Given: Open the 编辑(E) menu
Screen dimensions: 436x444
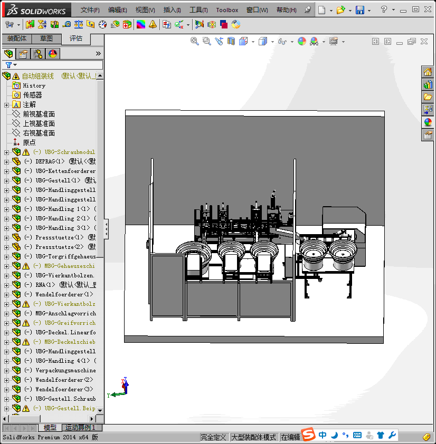Looking at the screenshot, I should (117, 10).
